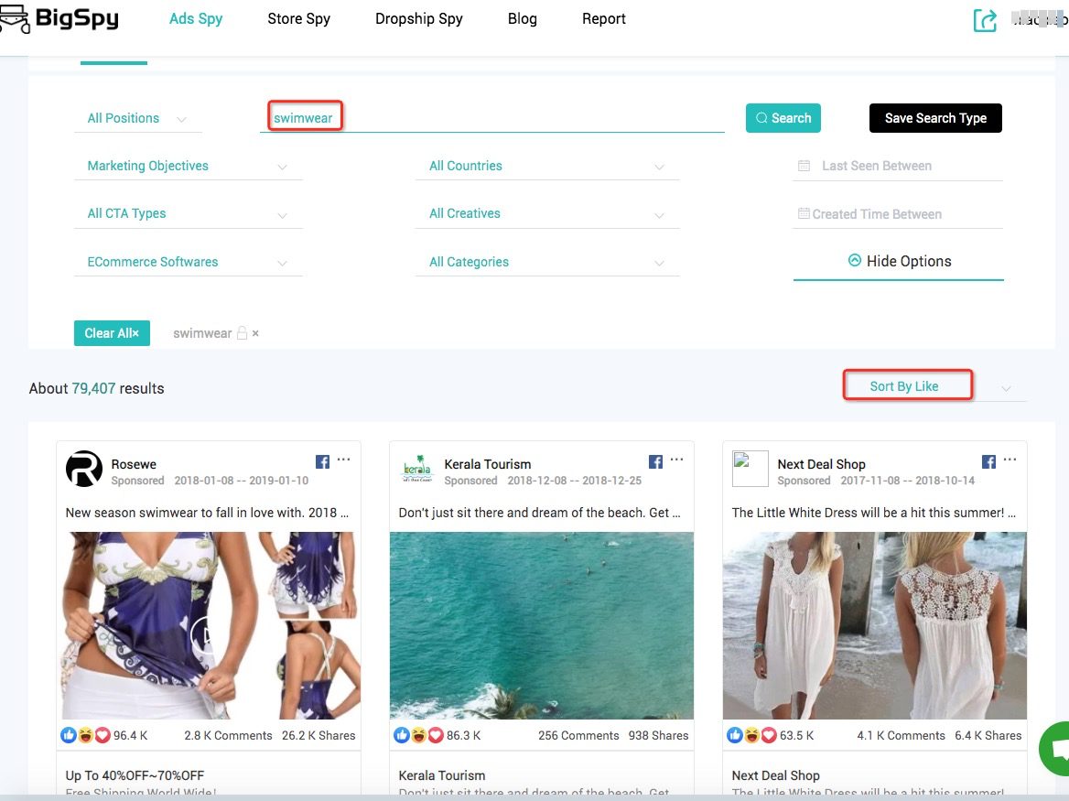Screen dimensions: 1069x801
Task: Click reaction icons on Kerala Tourism ad
Action: [x=418, y=736]
